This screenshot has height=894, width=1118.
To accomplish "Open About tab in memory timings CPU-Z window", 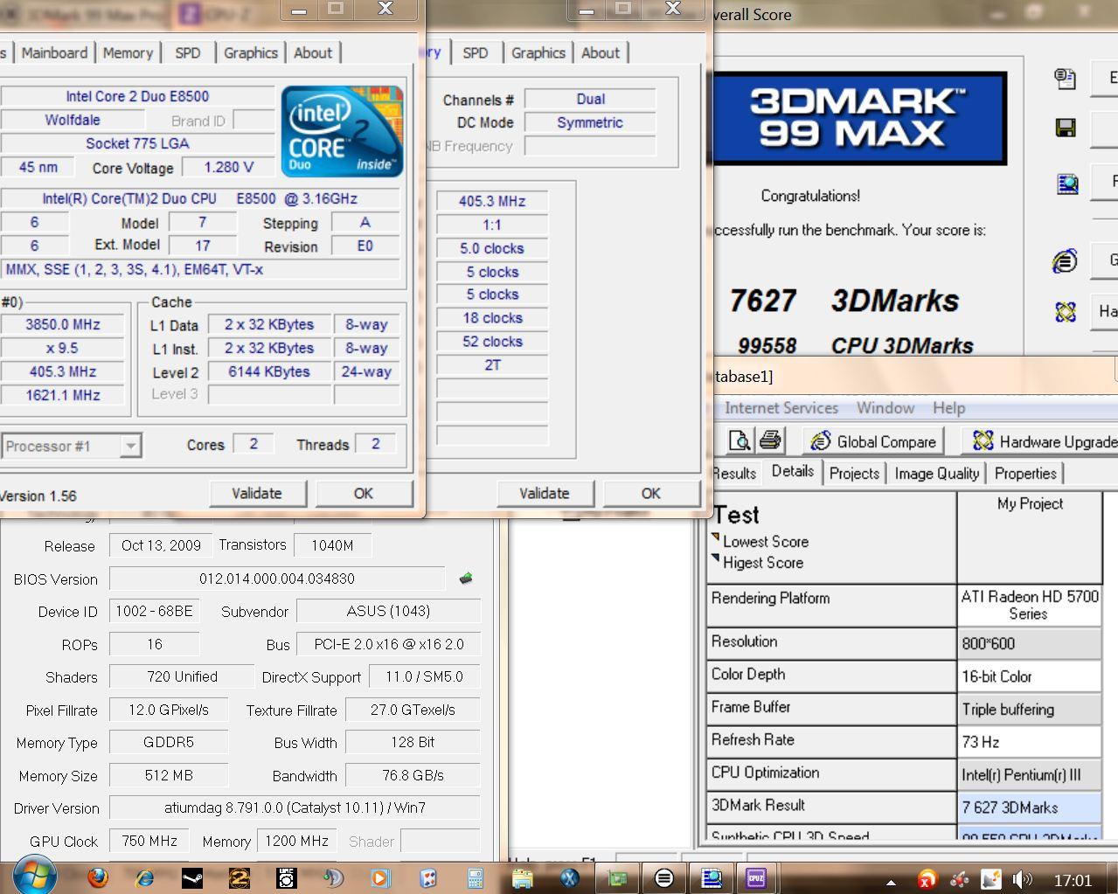I will coord(601,52).
